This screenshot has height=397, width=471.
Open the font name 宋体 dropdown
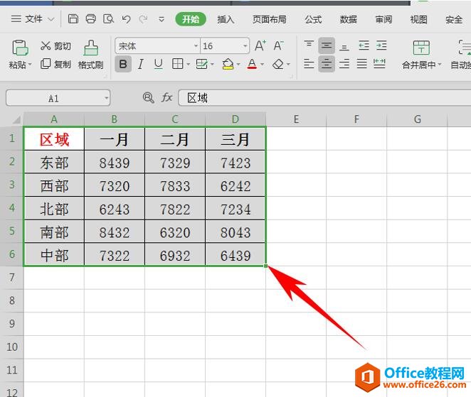[196, 46]
